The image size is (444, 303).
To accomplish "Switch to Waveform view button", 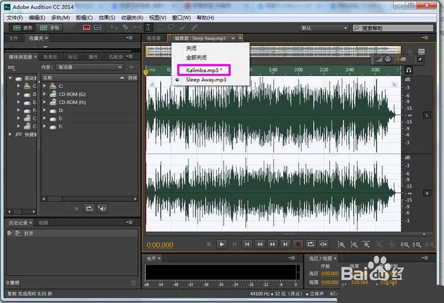I will tap(22, 28).
